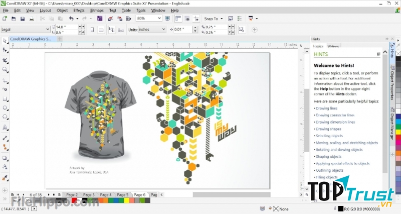Create a new document from toolbar
401x214 pixels.
click(5, 19)
